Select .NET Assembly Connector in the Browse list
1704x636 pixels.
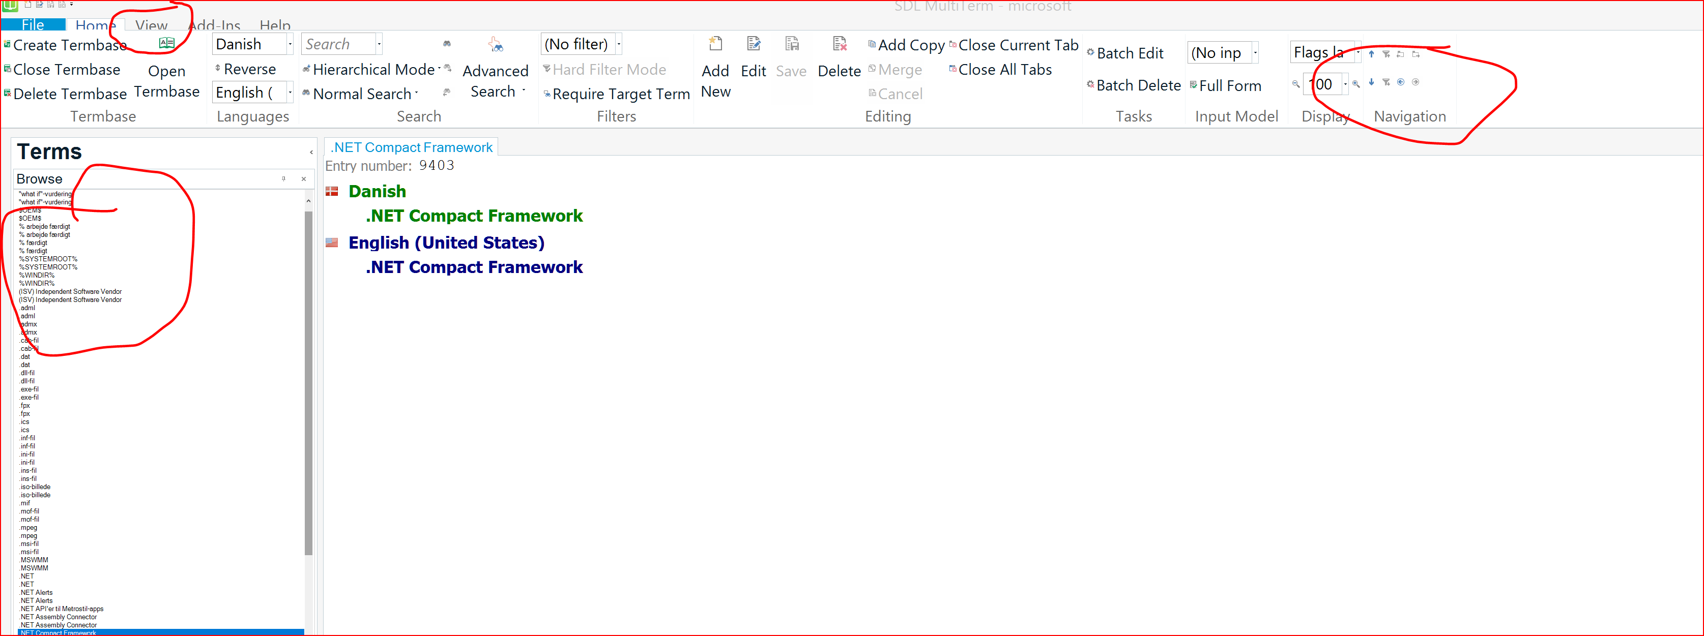[58, 617]
